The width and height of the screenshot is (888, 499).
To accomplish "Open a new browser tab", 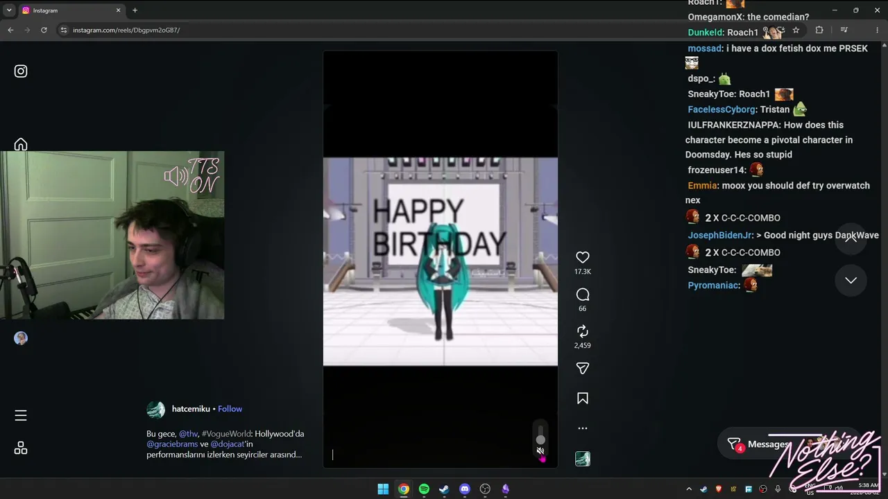I will point(135,10).
